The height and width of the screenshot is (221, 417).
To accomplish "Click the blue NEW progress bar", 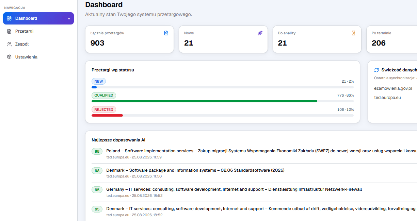I will [x=94, y=87].
